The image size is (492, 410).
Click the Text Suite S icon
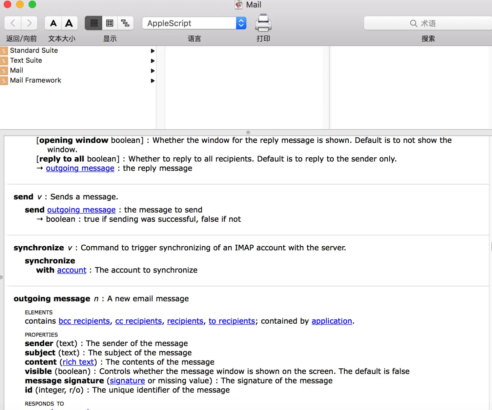tap(4, 61)
